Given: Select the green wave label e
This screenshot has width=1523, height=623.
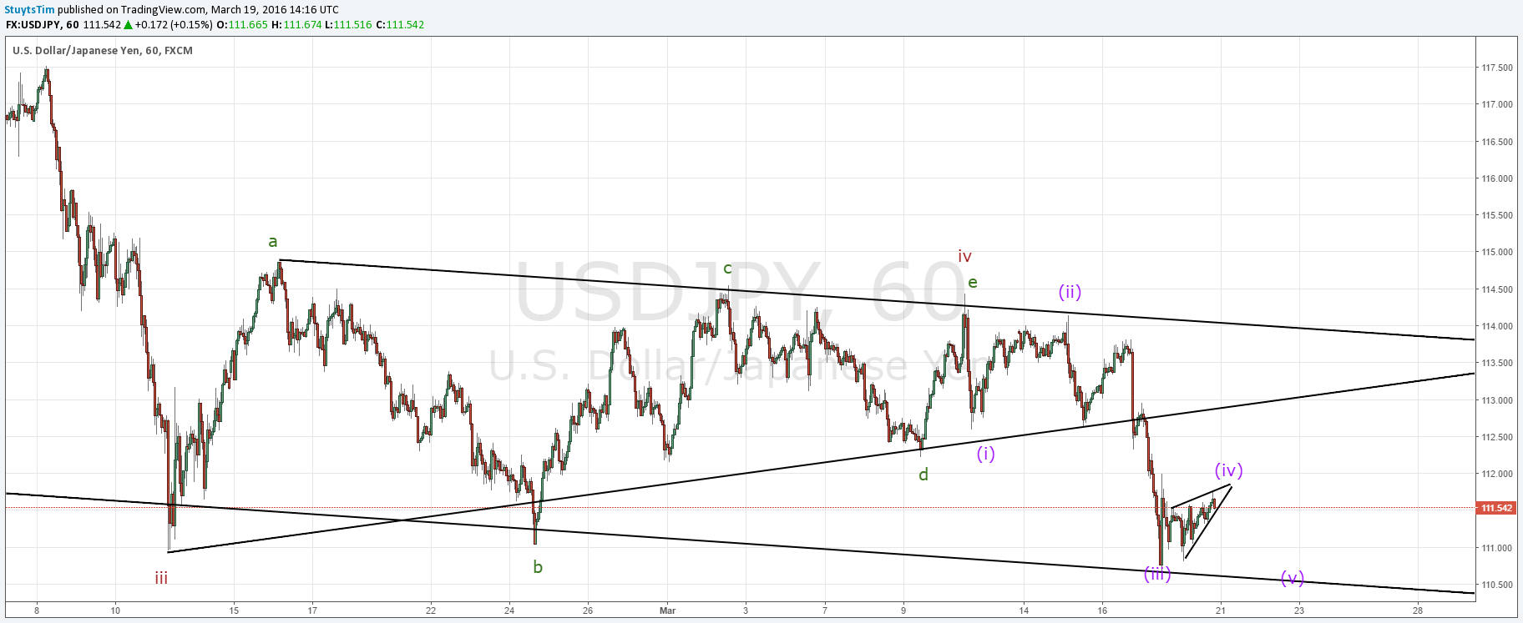Looking at the screenshot, I should [973, 283].
